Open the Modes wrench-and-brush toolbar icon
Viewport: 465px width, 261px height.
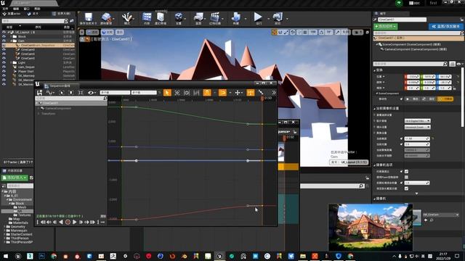pos(127,17)
